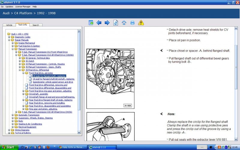This screenshot has height=150, width=240.
Task: Click the yellow warning triangle icon
Action: pyautogui.click(x=141, y=23)
